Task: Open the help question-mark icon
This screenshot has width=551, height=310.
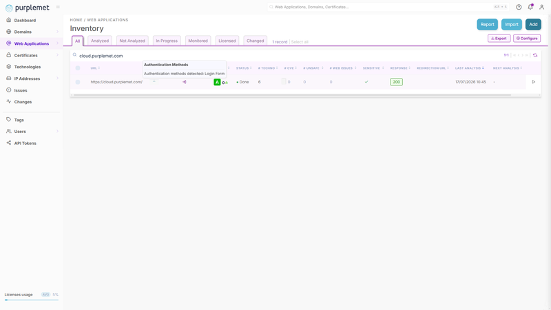Action: (x=519, y=7)
